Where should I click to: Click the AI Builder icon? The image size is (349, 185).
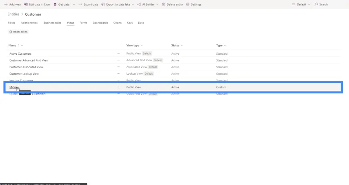click(139, 4)
